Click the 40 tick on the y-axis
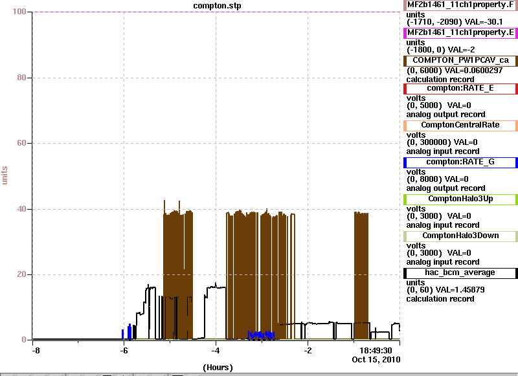 pos(21,209)
